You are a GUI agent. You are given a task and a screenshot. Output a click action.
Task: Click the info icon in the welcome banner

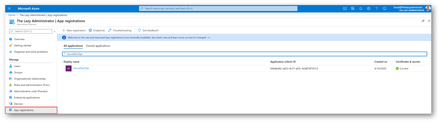point(64,37)
